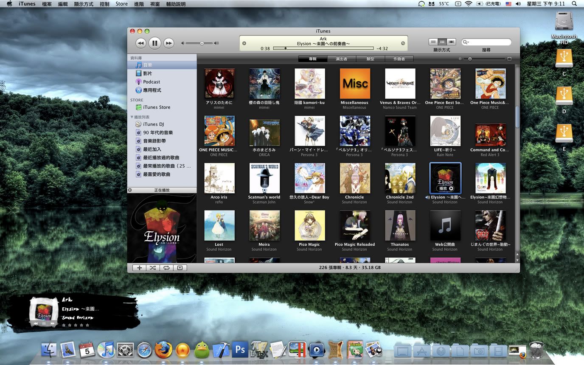Launch Firefox from the Dock

[163, 350]
